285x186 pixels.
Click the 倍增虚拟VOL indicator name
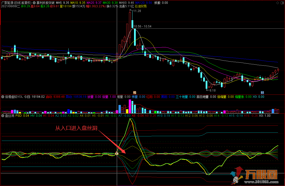[14, 97]
